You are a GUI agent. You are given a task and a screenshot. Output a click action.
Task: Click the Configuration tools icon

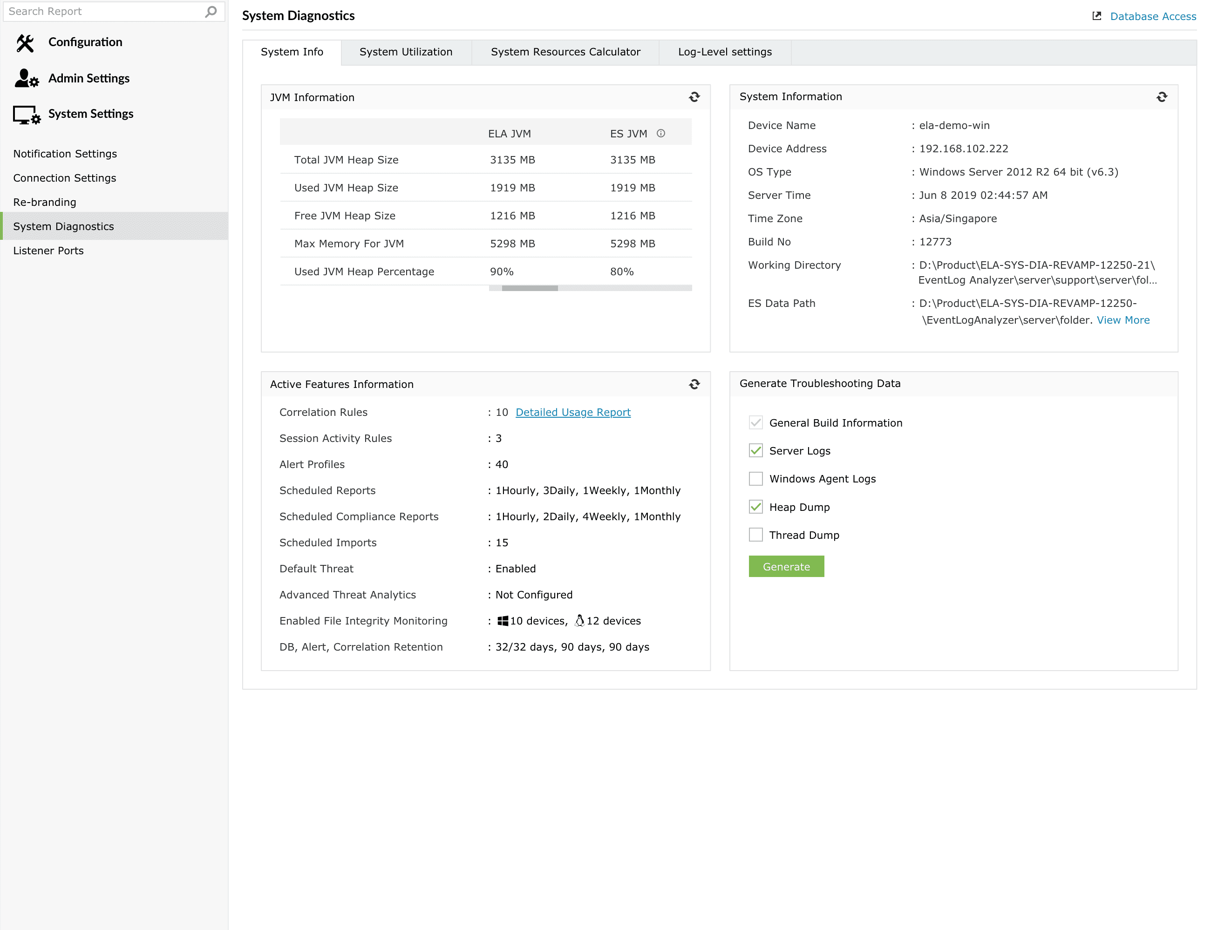(x=25, y=43)
